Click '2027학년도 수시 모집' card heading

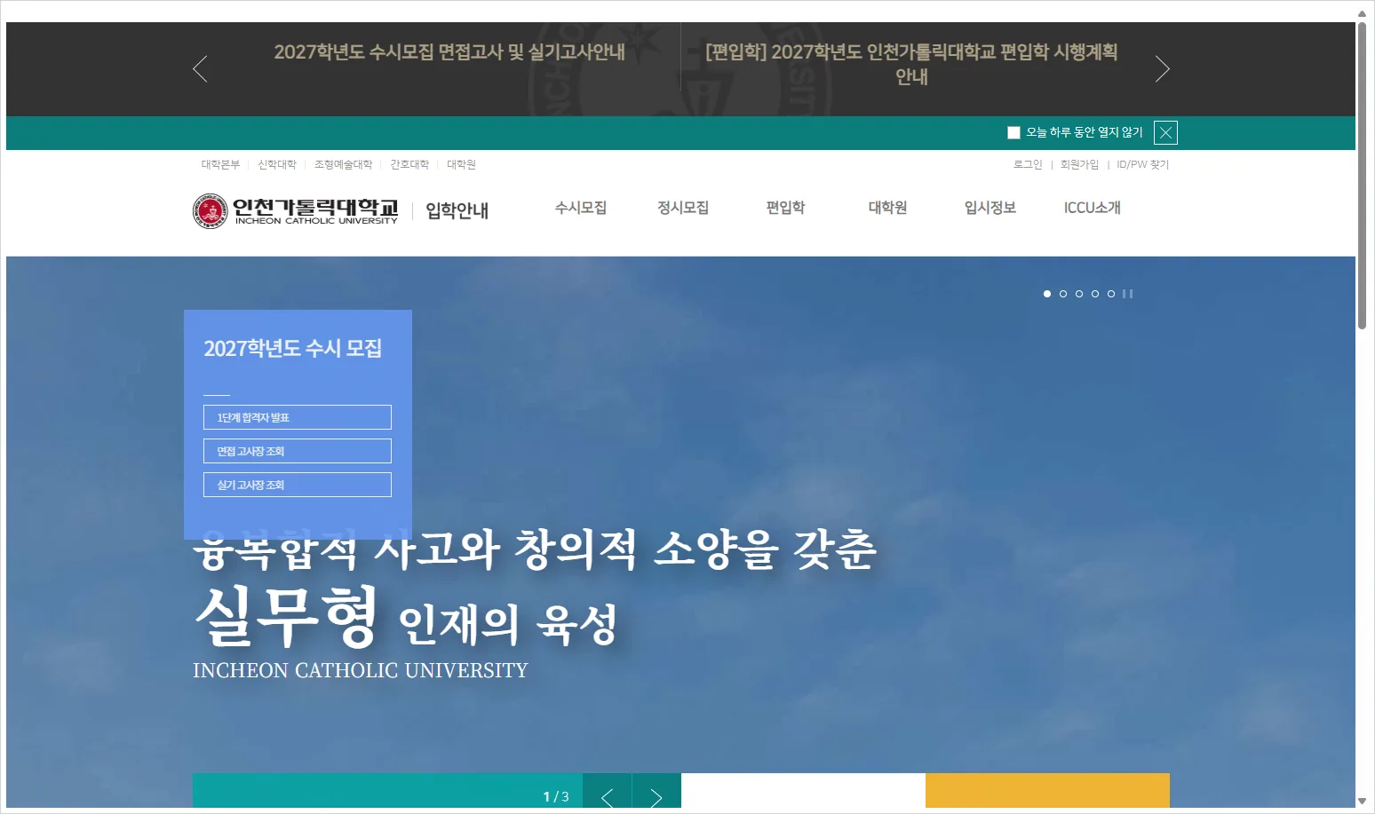(x=293, y=348)
